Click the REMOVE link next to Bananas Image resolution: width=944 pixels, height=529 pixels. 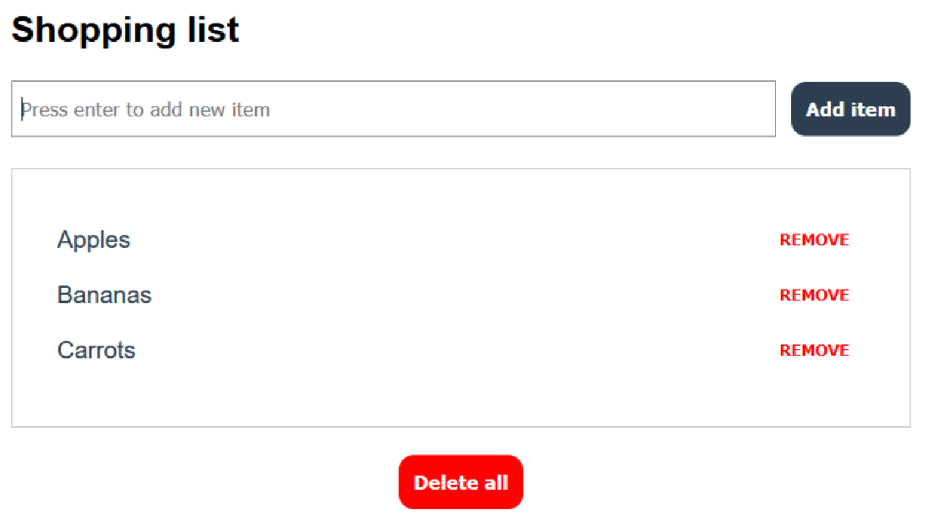[x=814, y=295]
